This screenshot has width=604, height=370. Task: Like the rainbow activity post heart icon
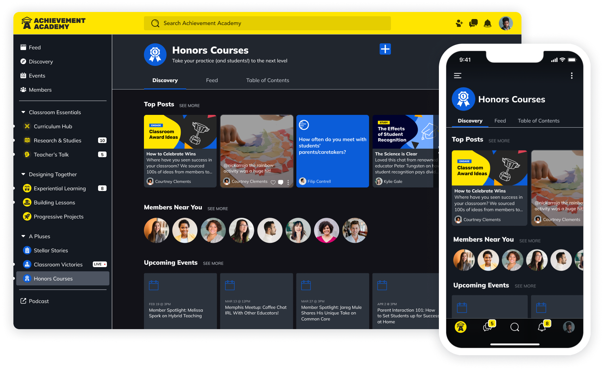pos(273,182)
